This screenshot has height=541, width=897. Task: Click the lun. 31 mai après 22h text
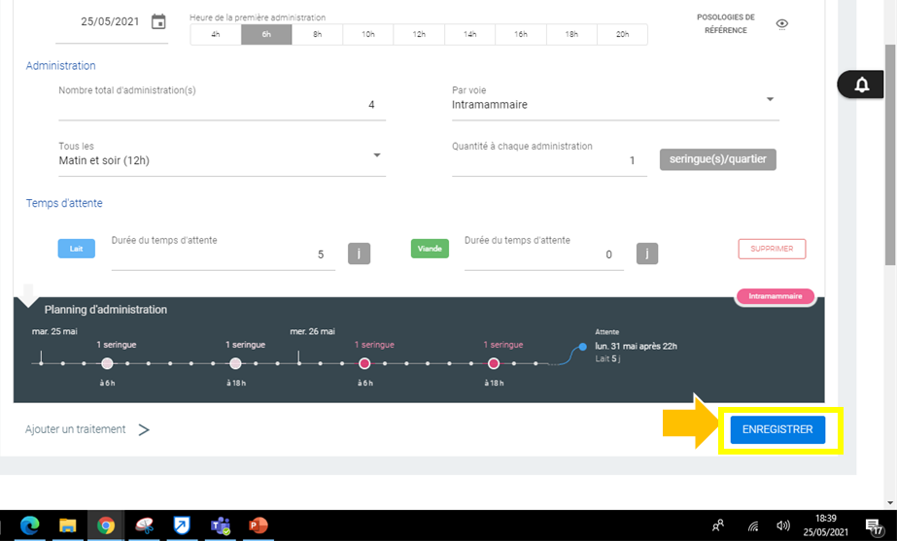[637, 346]
